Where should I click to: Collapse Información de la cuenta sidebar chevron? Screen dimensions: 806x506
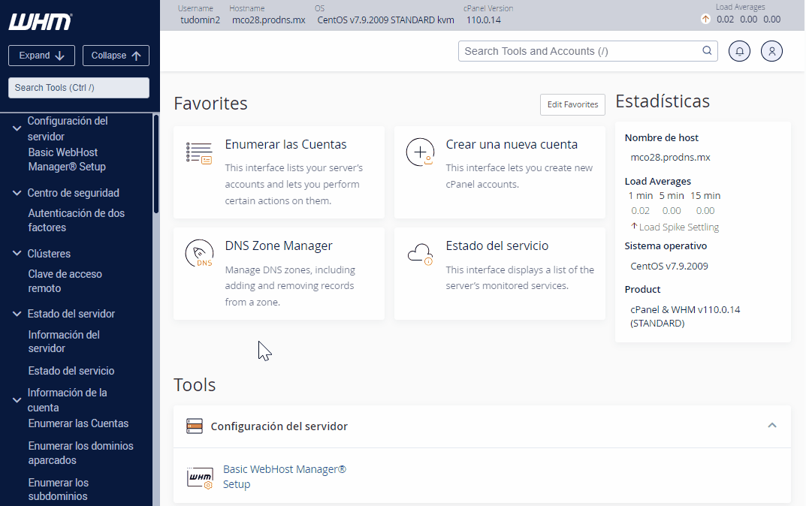[x=17, y=400]
